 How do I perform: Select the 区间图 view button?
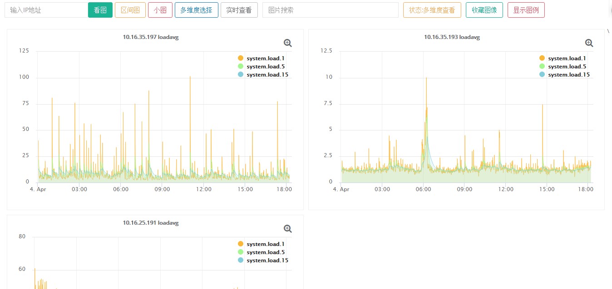click(x=130, y=10)
